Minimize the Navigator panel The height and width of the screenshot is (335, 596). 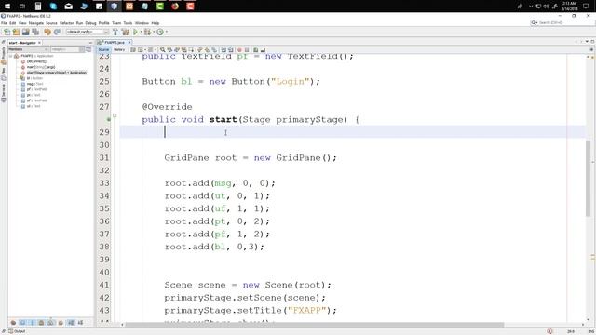coord(90,43)
